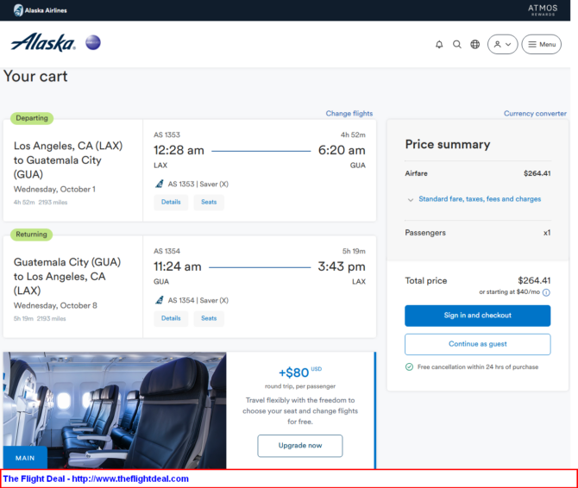Image resolution: width=578 pixels, height=488 pixels.
Task: Open Details for departing flight AS 1353
Action: click(171, 203)
